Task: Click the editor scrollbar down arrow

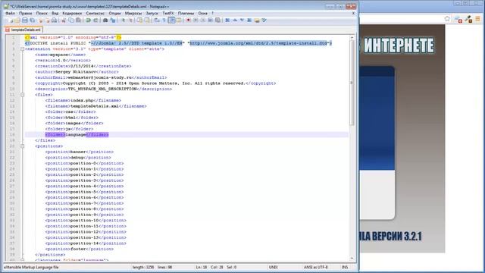Action: (352, 259)
